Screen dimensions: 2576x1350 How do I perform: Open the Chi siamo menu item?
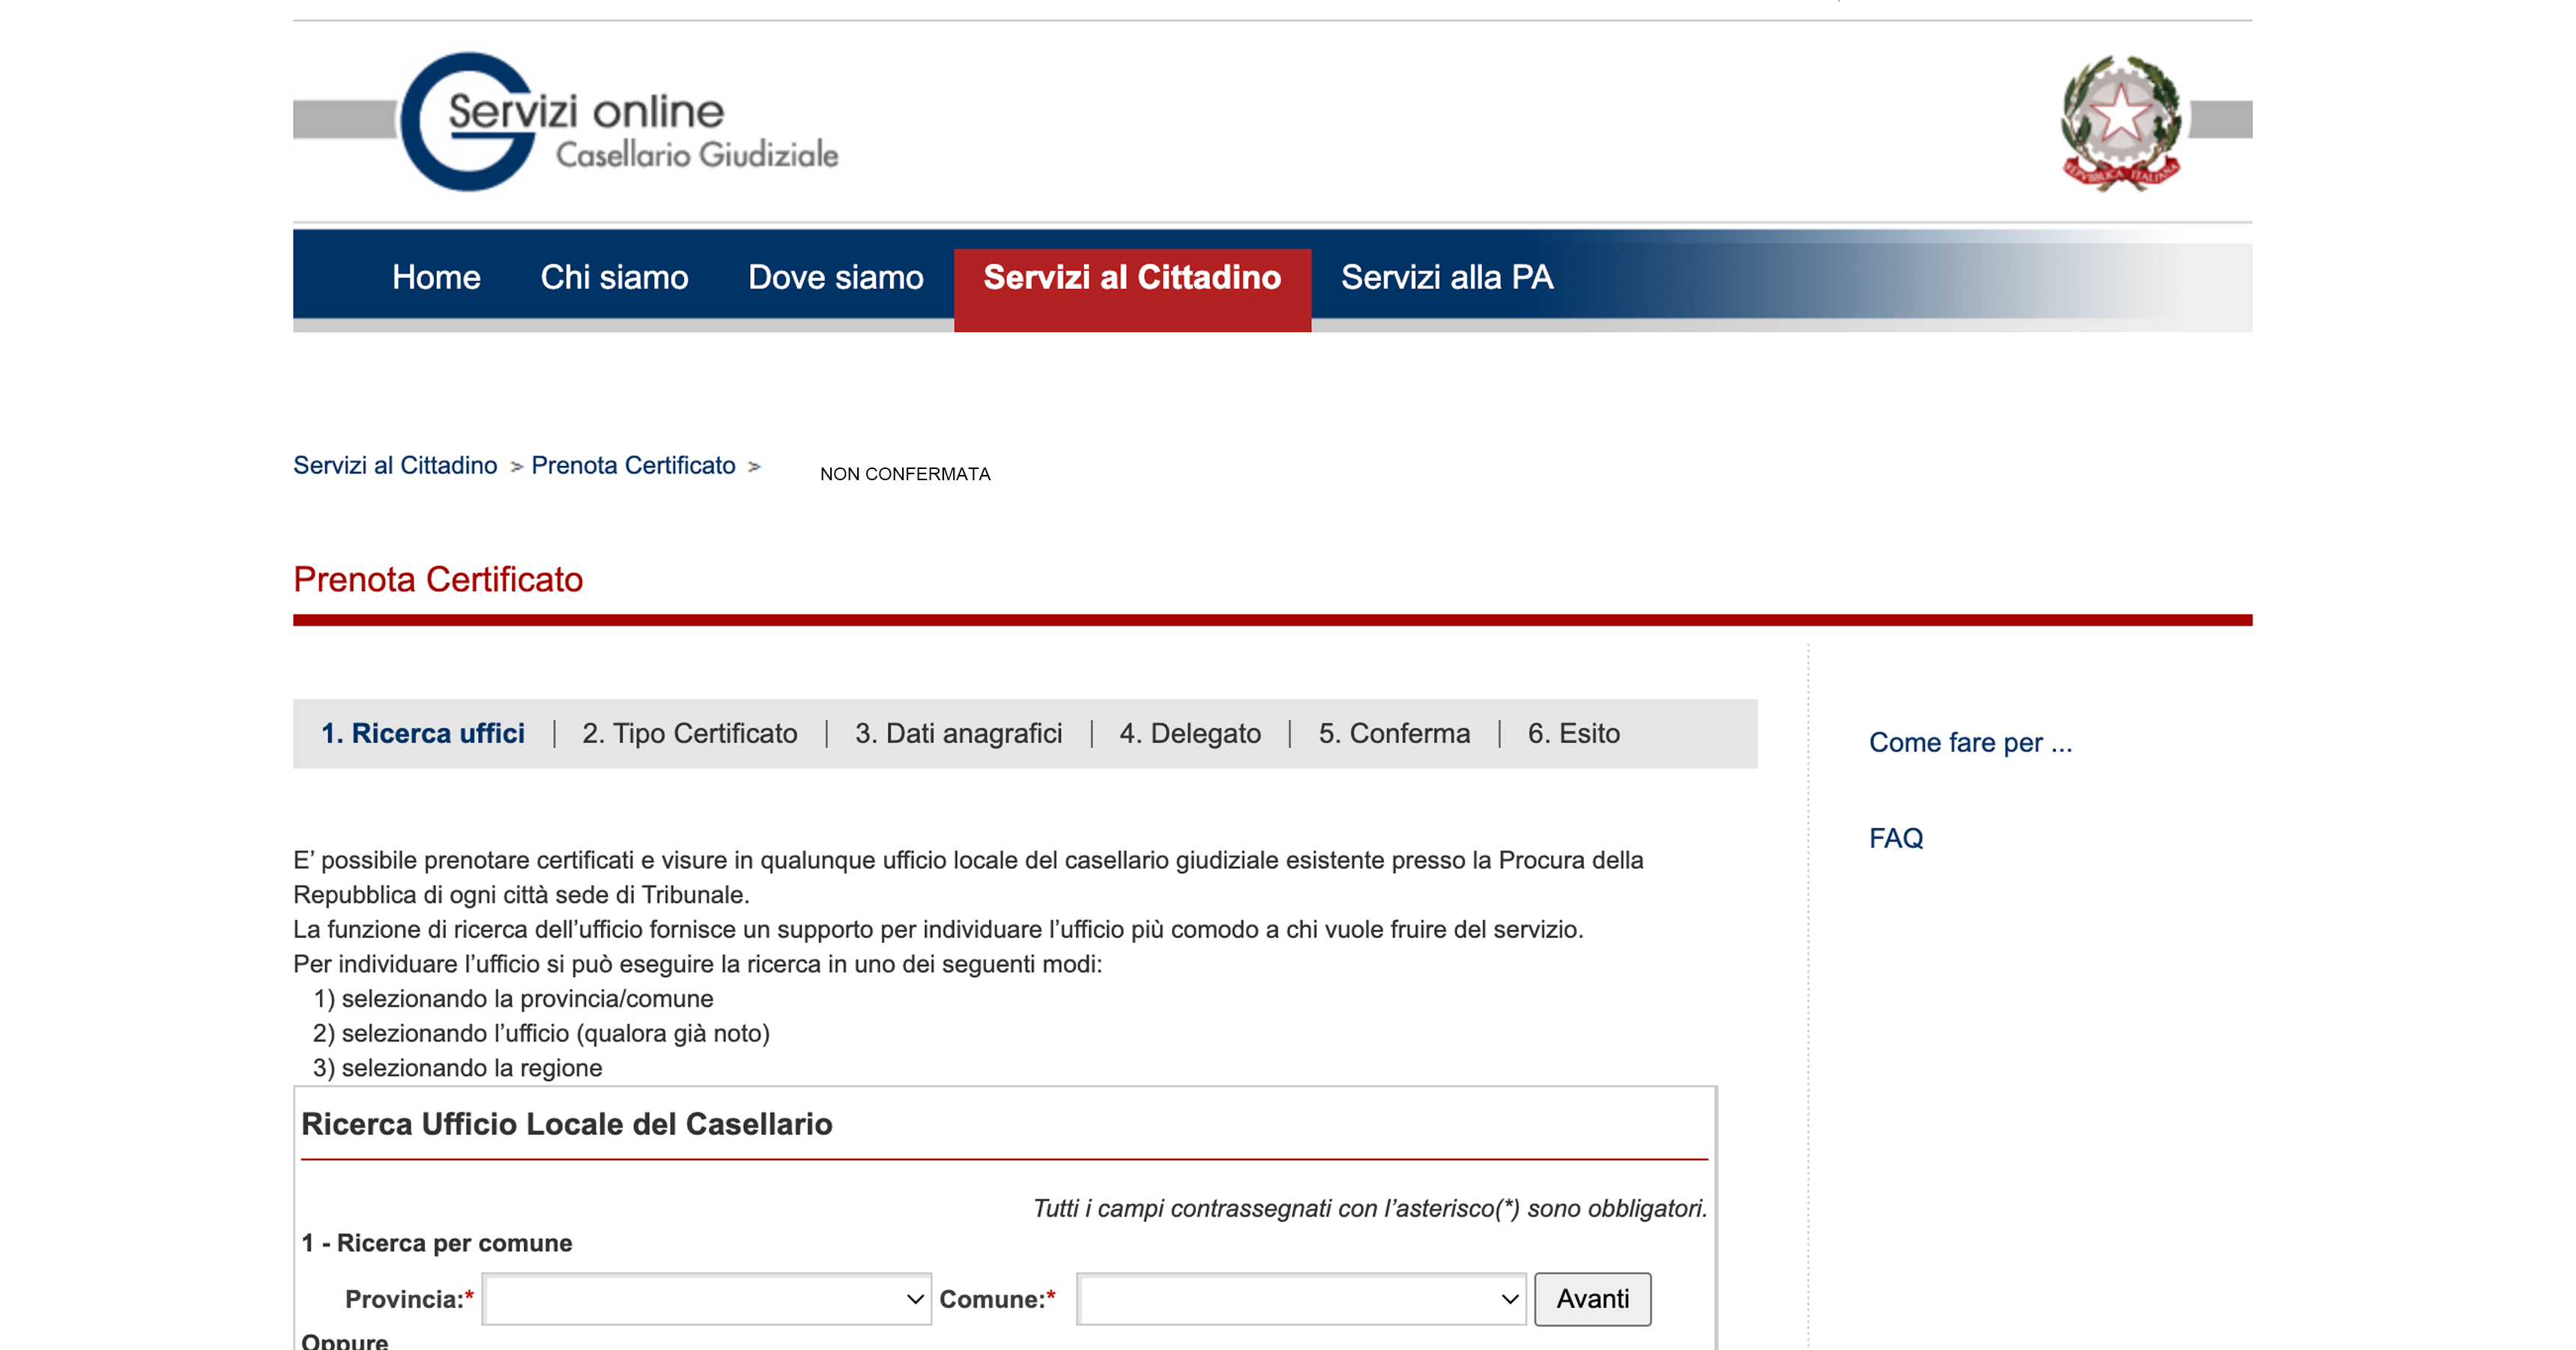click(x=614, y=277)
